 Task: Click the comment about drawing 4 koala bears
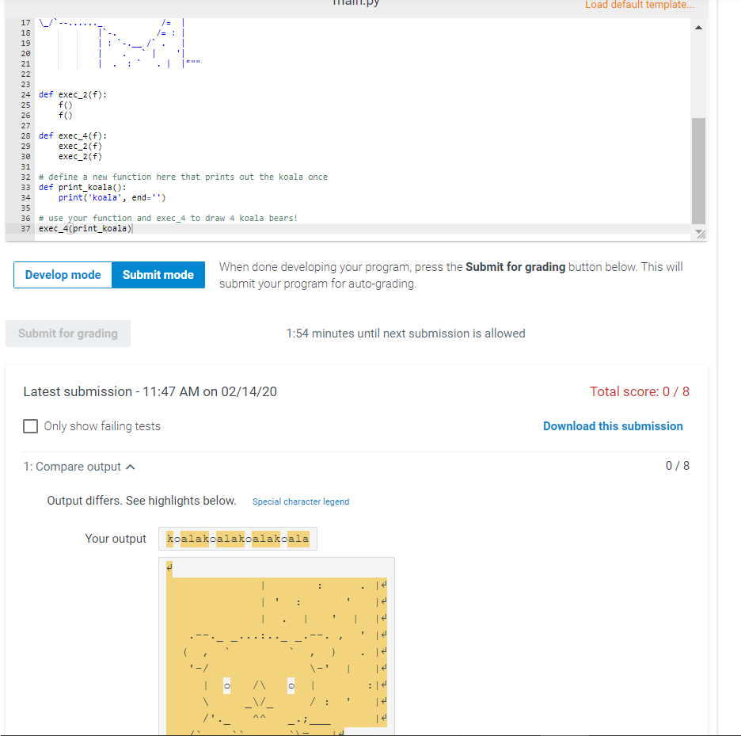[168, 218]
